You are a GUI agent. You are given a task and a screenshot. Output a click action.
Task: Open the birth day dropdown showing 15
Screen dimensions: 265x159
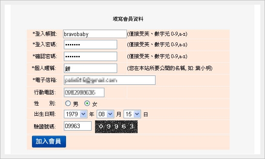tap(132, 114)
